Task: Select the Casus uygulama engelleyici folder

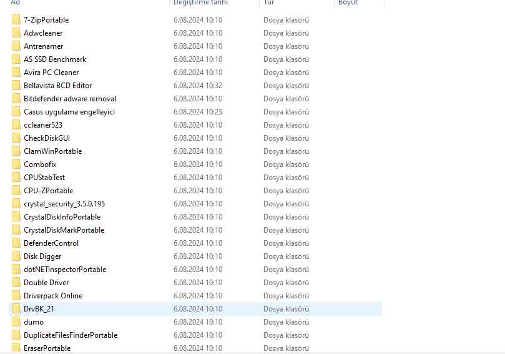Action: [69, 112]
